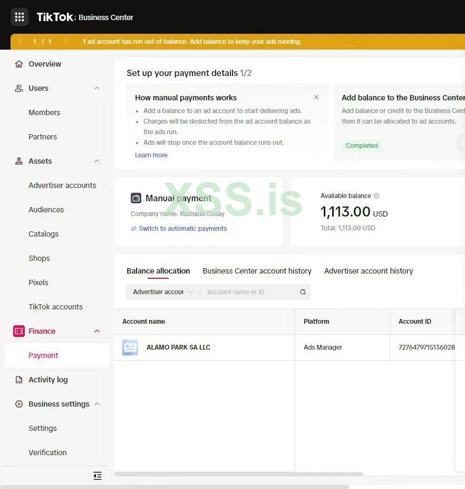465x489 pixels.
Task: Open the app grid launcher icon
Action: coord(20,17)
